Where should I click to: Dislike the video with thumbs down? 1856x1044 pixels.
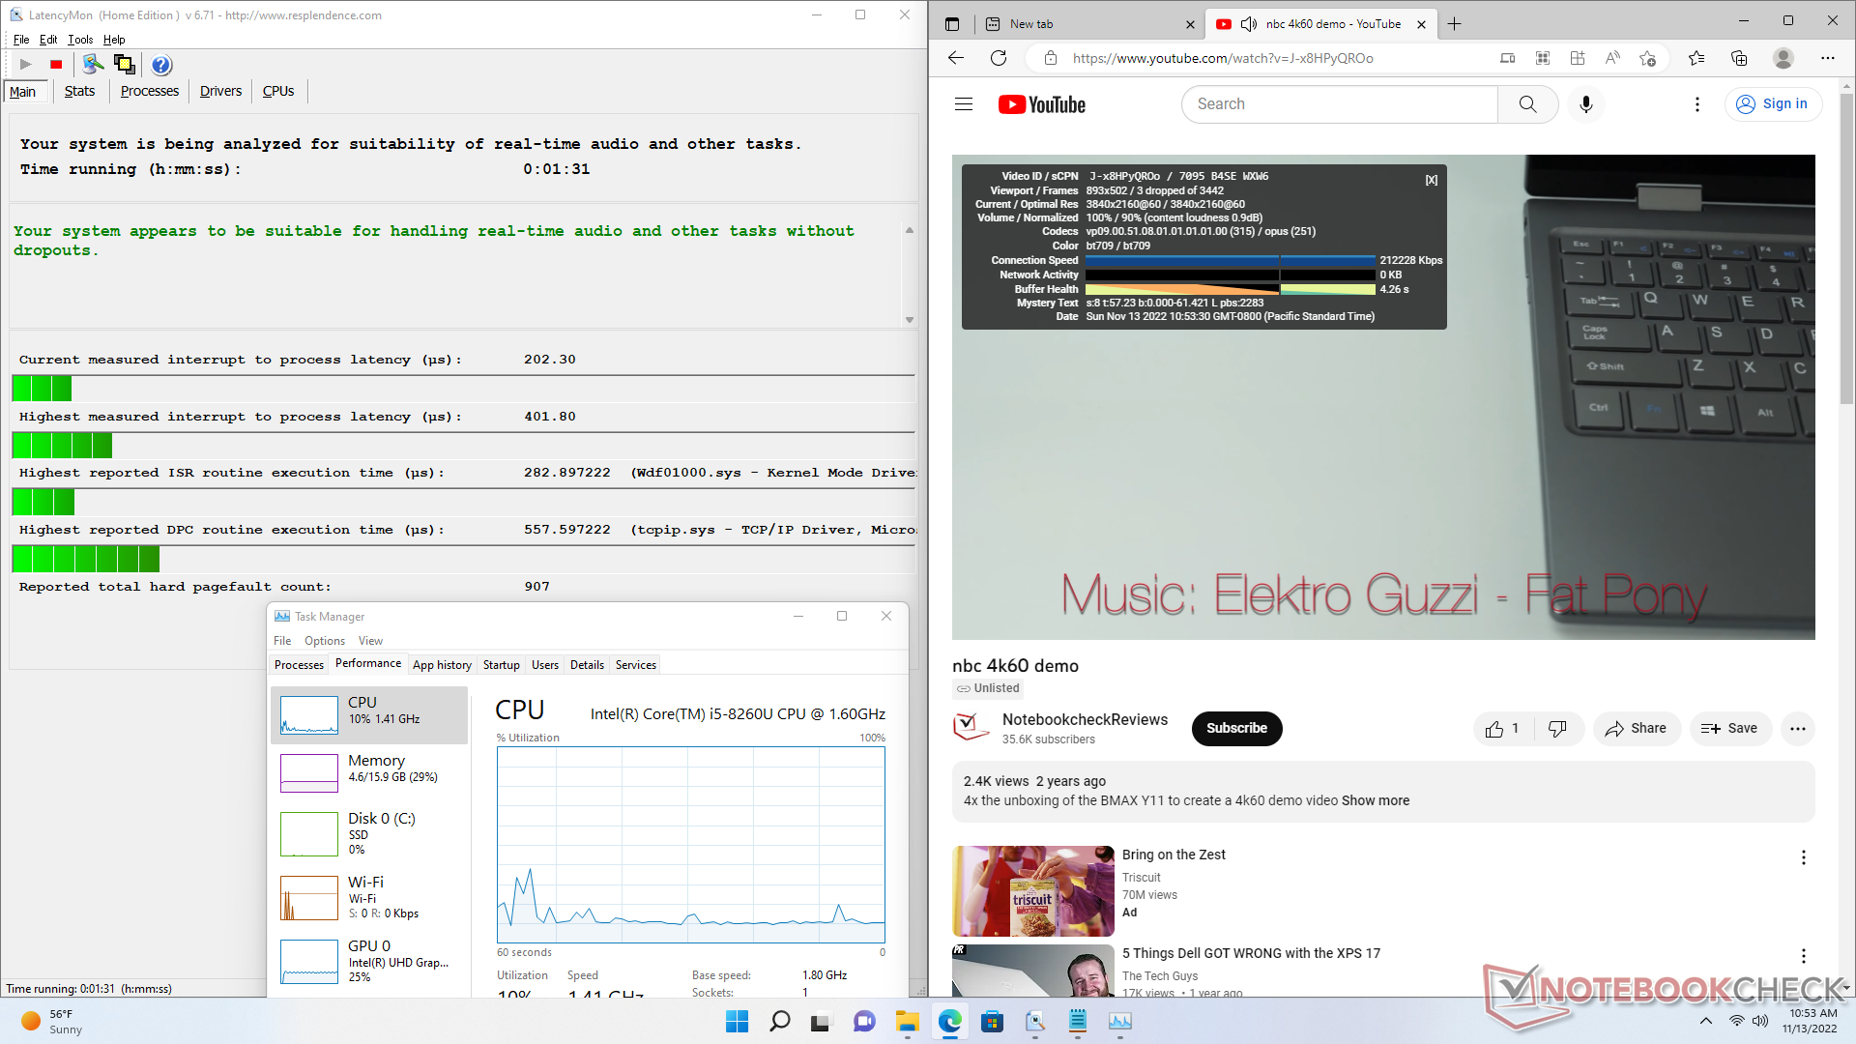pos(1557,729)
